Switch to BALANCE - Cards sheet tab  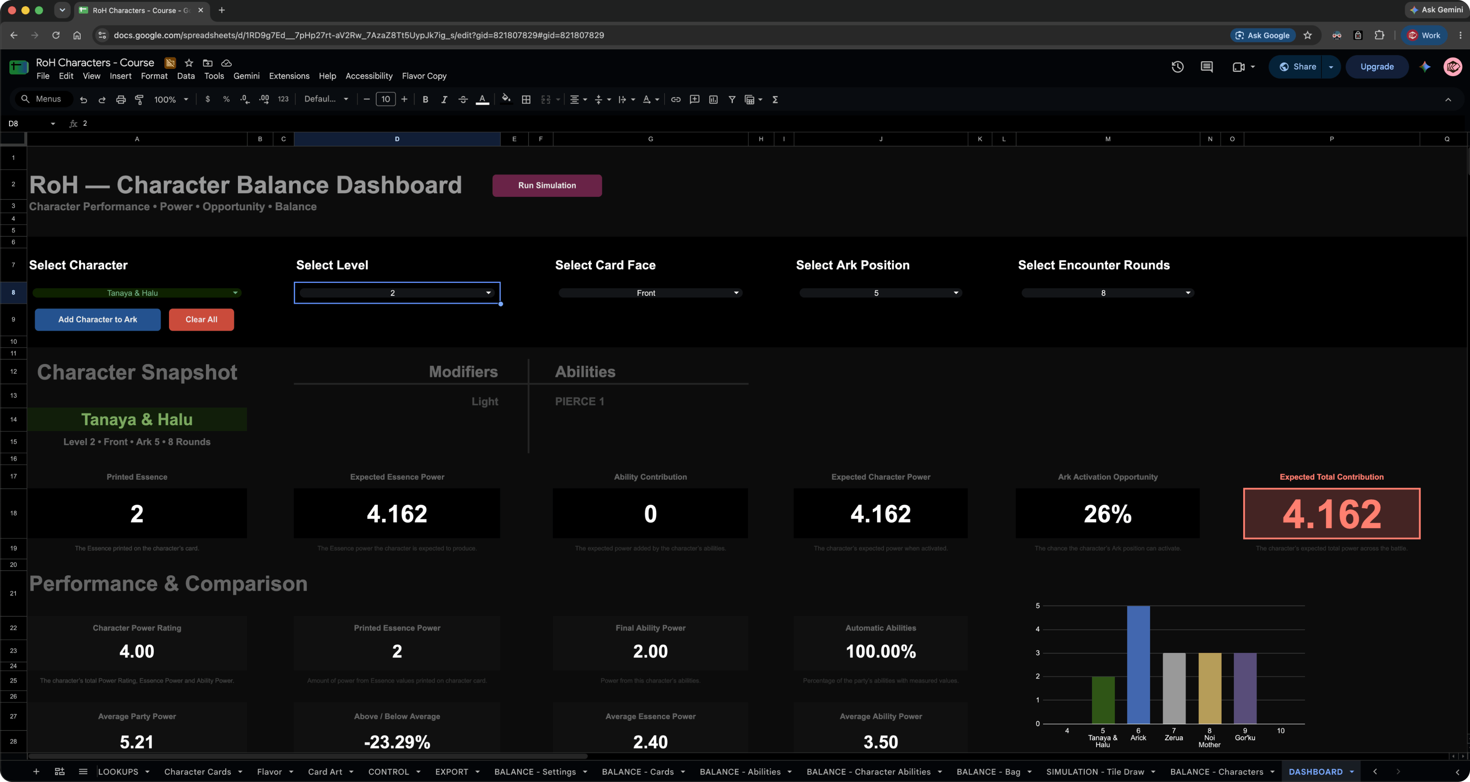pos(638,772)
